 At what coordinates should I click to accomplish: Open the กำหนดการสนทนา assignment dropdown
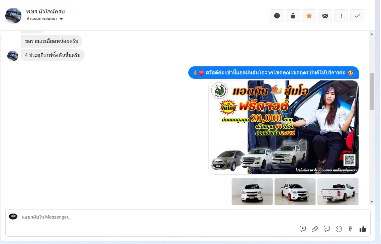click(45, 19)
